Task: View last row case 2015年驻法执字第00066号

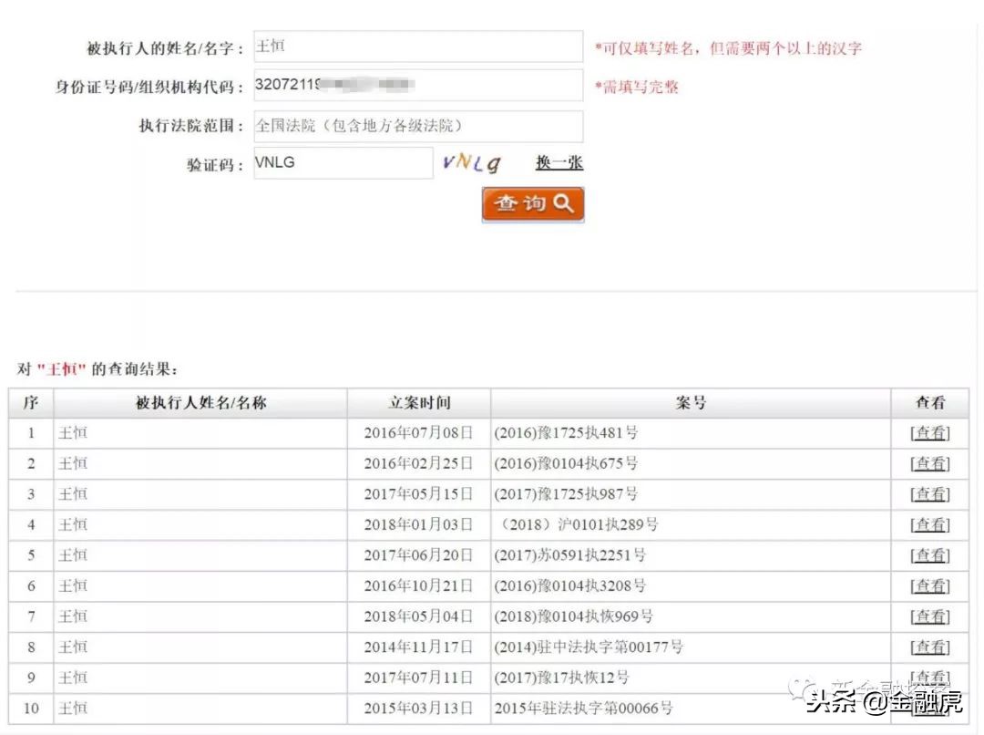Action: pos(930,709)
